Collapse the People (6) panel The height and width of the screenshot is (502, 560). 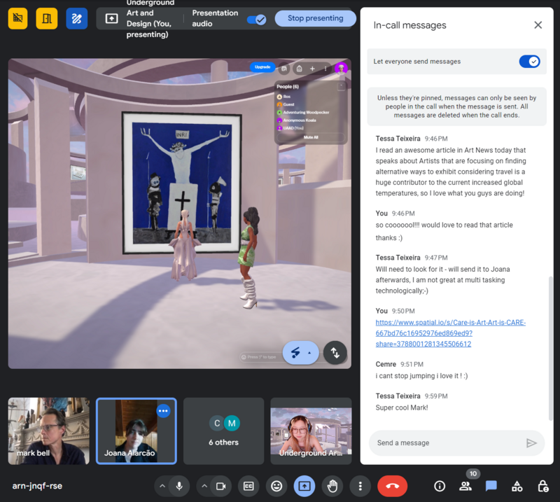(341, 86)
